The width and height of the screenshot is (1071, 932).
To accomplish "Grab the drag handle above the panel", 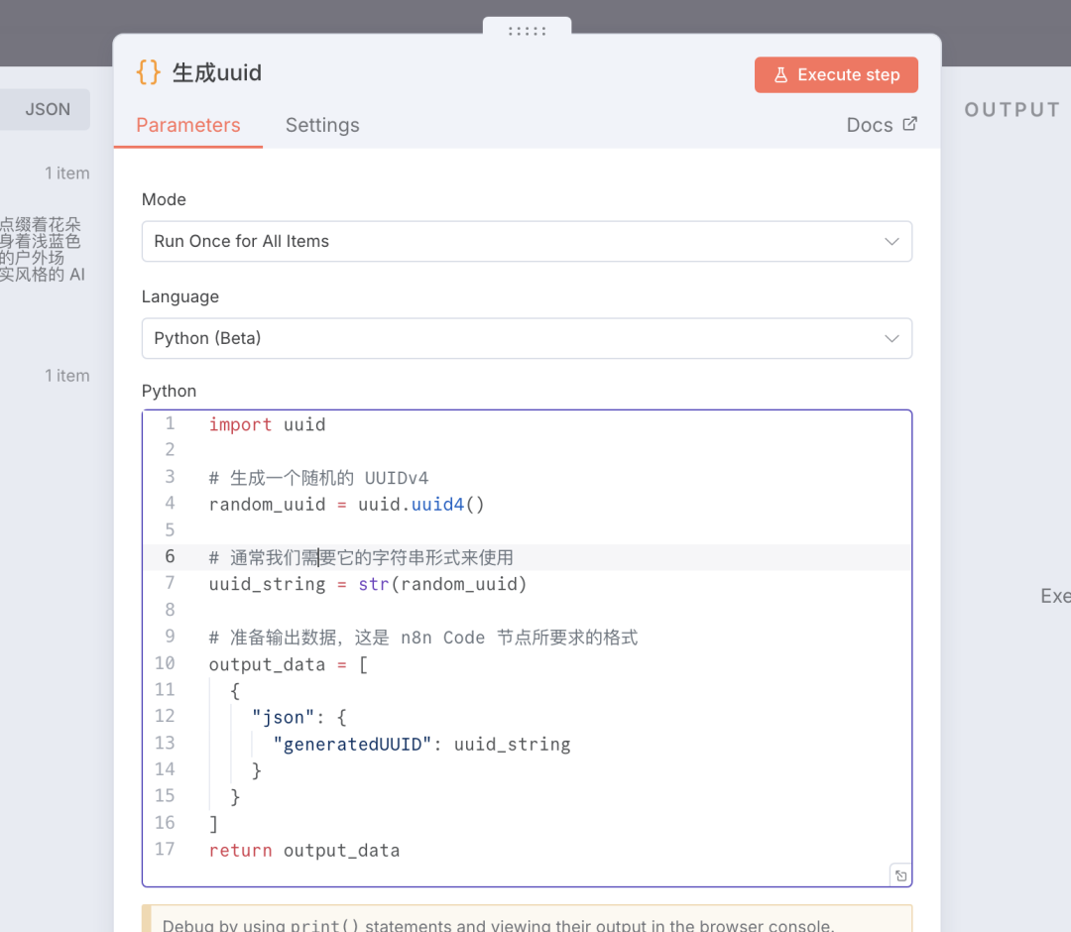I will click(527, 31).
